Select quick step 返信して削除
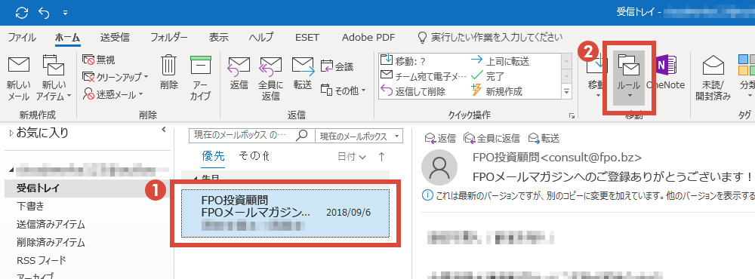Screen dimensions: 755x279 coord(413,91)
